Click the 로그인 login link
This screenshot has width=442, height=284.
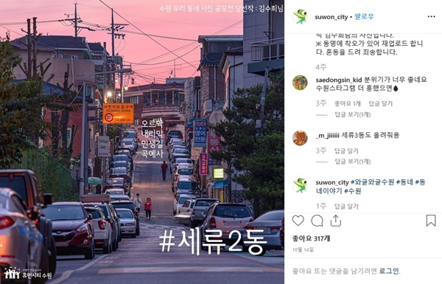click(x=389, y=271)
